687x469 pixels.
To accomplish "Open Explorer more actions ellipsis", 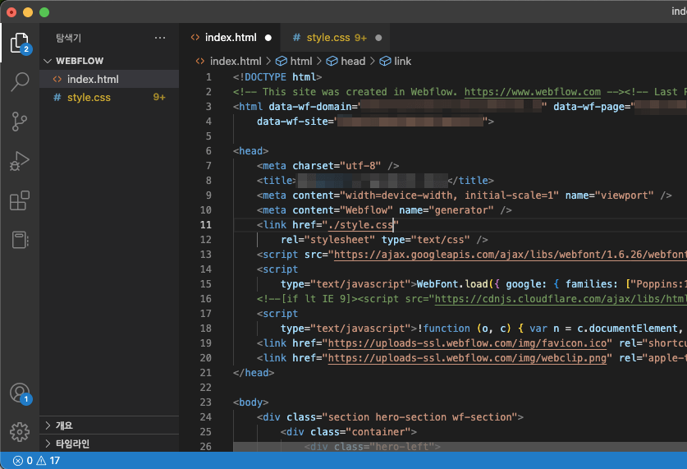I will (160, 38).
